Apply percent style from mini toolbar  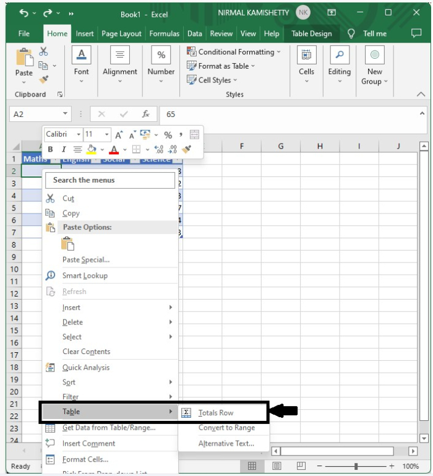point(168,135)
